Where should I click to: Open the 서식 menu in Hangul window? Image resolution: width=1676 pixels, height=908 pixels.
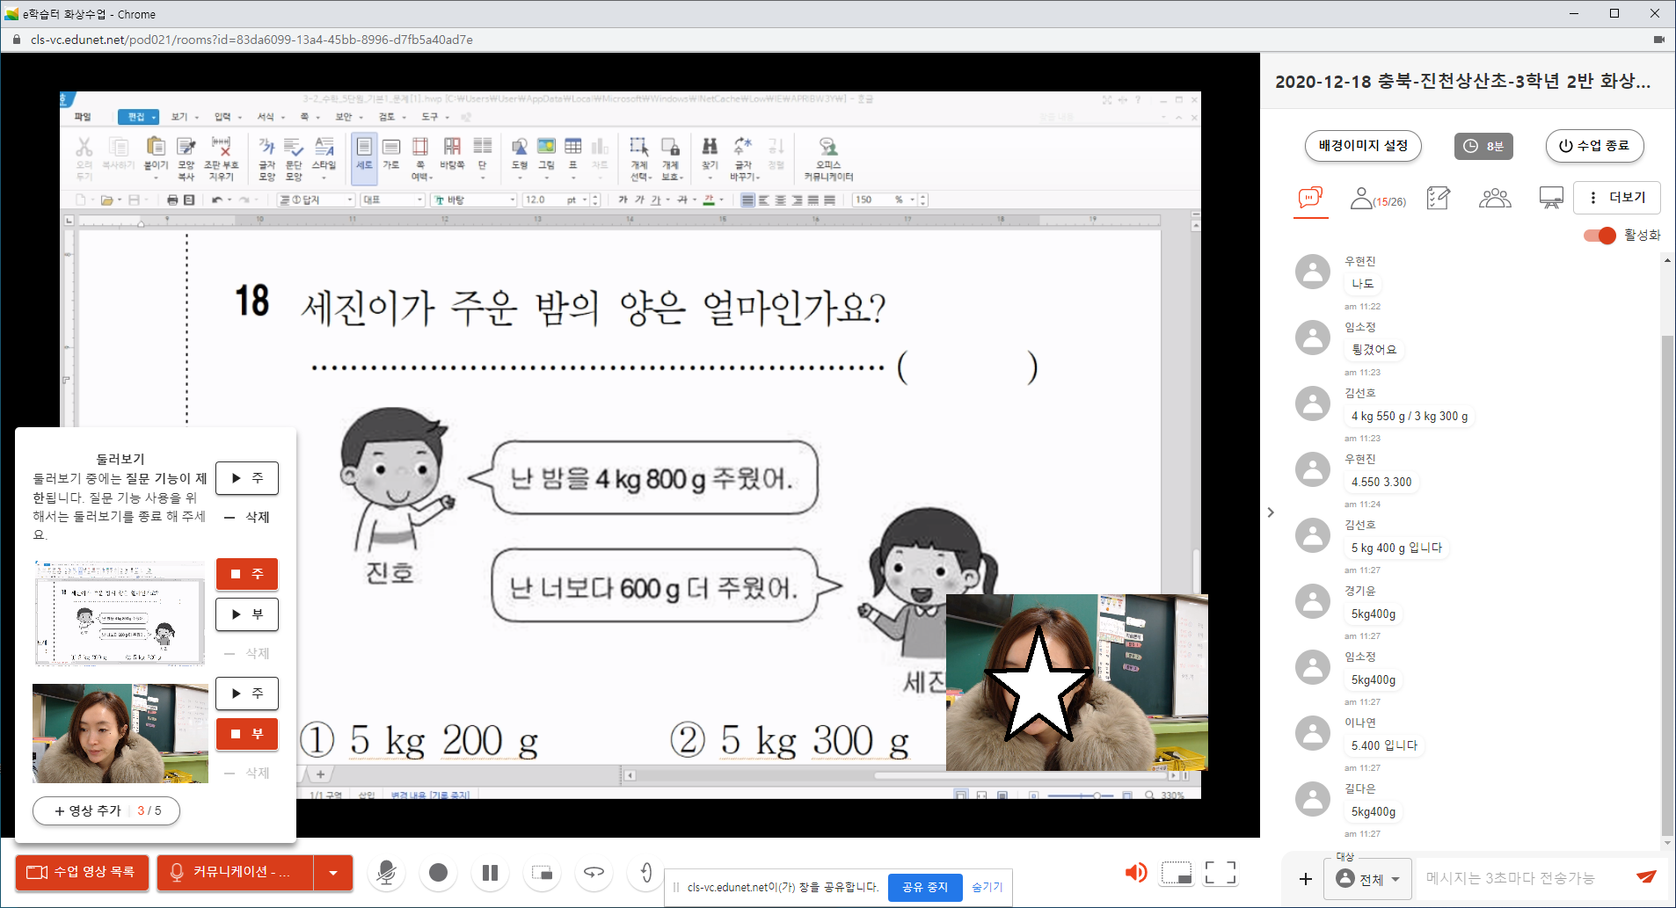coord(270,117)
